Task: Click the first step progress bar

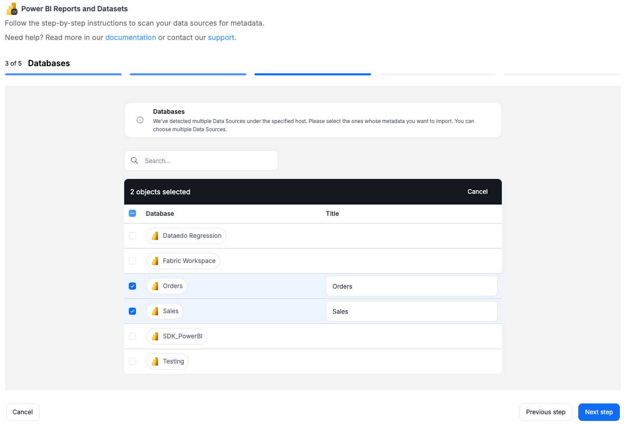Action: click(63, 74)
